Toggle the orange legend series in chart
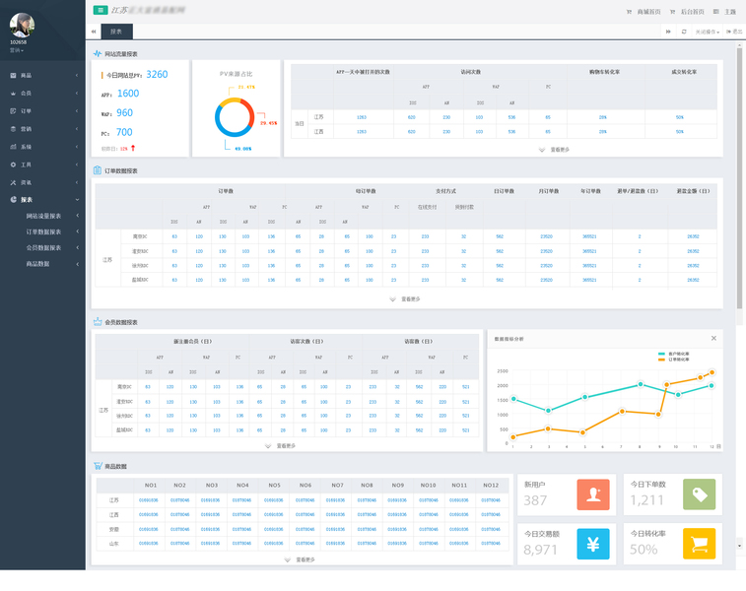746x591 pixels. (674, 360)
